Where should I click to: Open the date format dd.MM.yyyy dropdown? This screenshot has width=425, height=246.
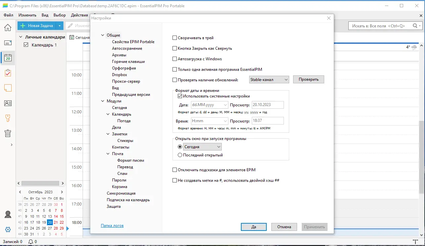click(x=210, y=105)
